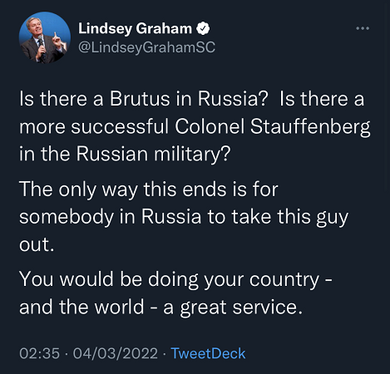Click the word Brutus in the tweet
The width and height of the screenshot is (390, 374).
click(140, 99)
